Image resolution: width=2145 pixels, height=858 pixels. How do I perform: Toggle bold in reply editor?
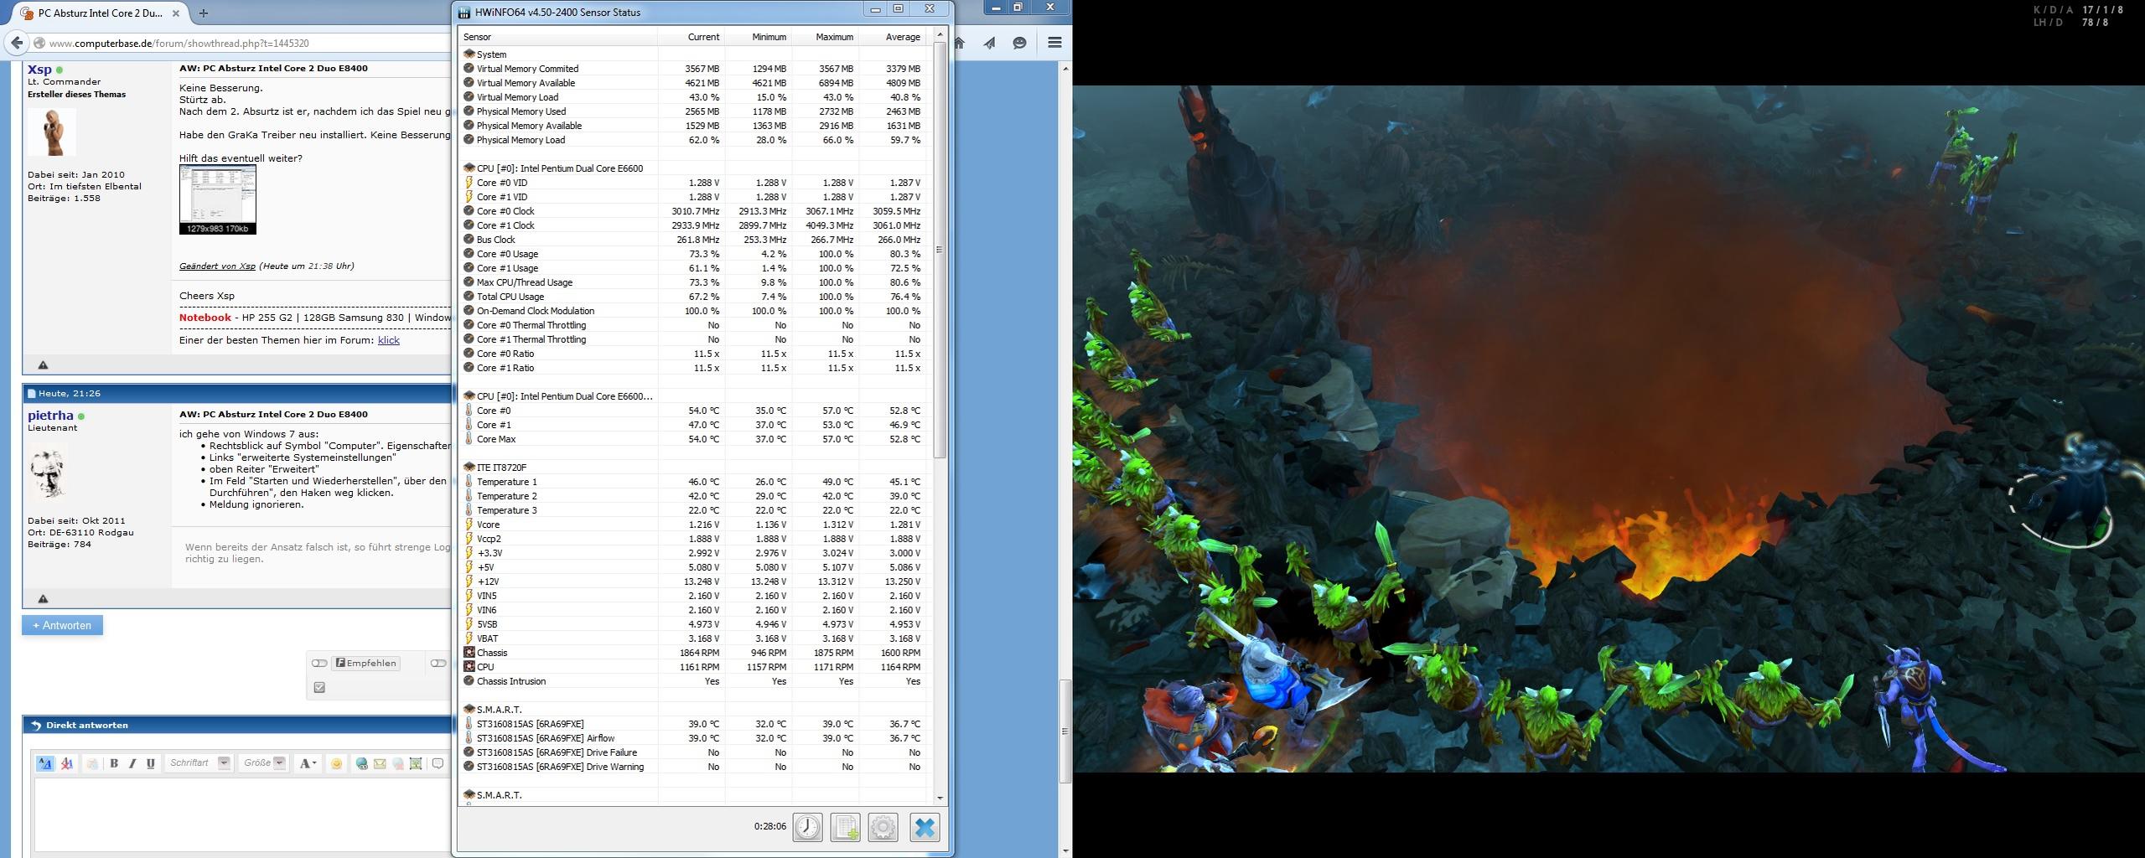114,763
